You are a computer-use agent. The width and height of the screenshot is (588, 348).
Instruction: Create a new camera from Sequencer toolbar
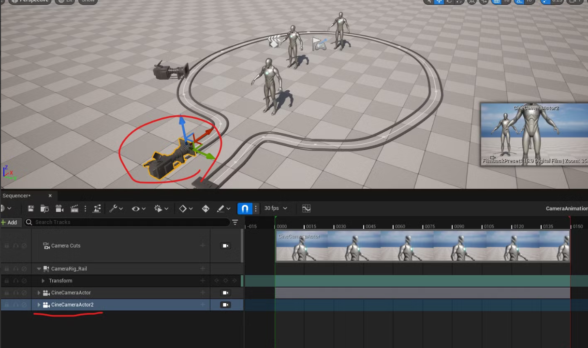(x=59, y=209)
